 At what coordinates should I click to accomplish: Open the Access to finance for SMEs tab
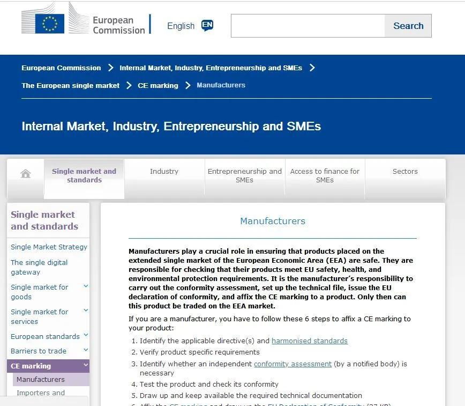[325, 175]
